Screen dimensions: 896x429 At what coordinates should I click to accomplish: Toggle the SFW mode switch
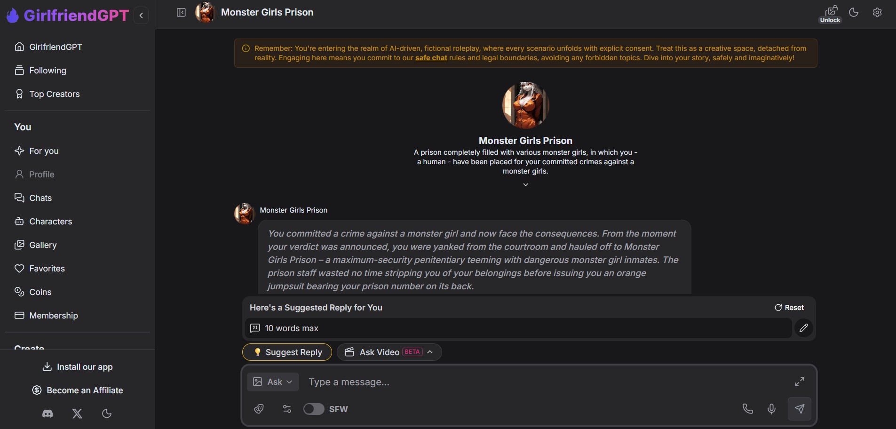coord(314,409)
